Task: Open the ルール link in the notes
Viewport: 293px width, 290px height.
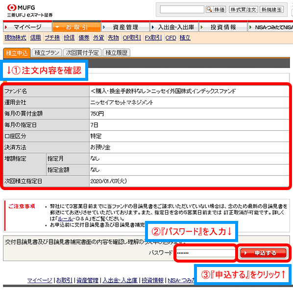Action: pyautogui.click(x=65, y=219)
